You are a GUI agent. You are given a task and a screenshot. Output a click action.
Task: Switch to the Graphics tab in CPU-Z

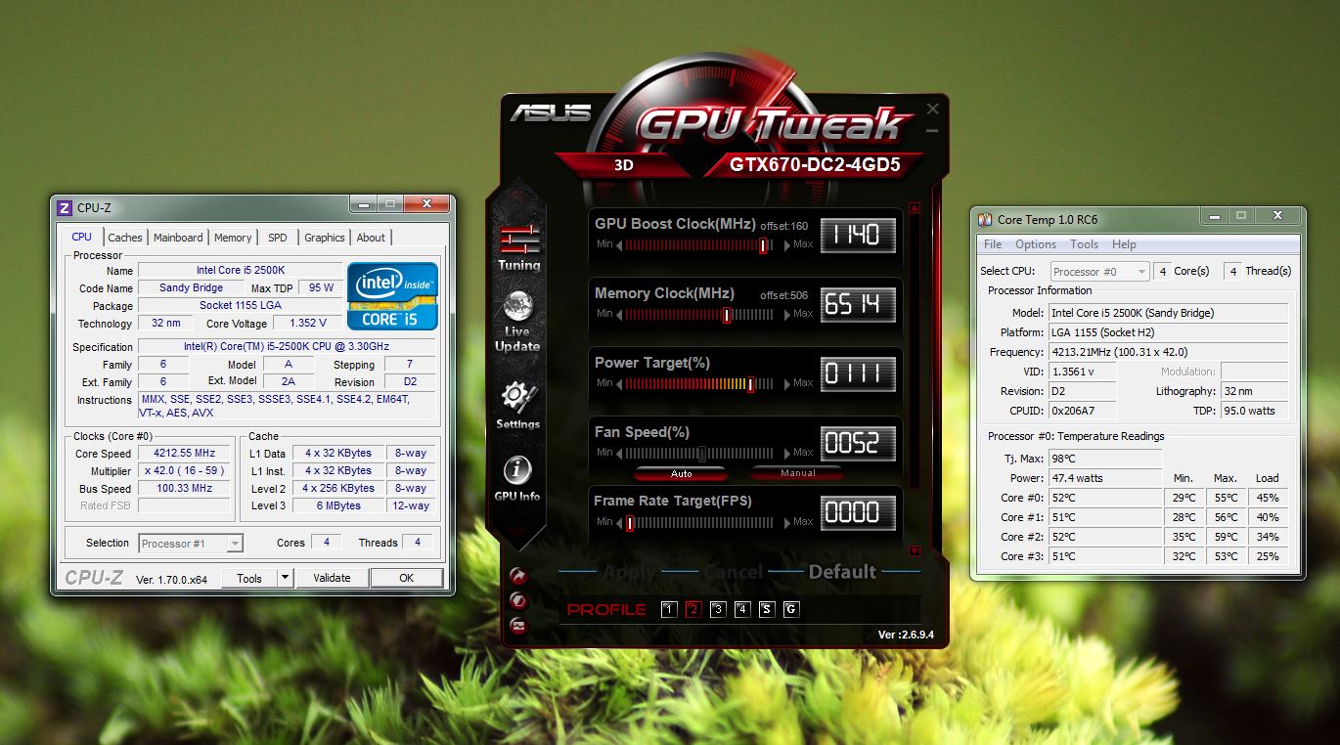tap(325, 238)
